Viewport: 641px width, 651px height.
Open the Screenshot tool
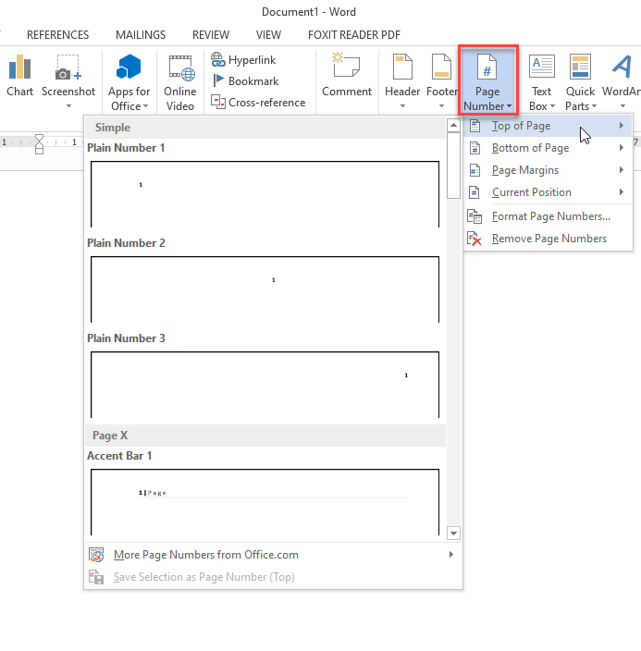click(68, 77)
